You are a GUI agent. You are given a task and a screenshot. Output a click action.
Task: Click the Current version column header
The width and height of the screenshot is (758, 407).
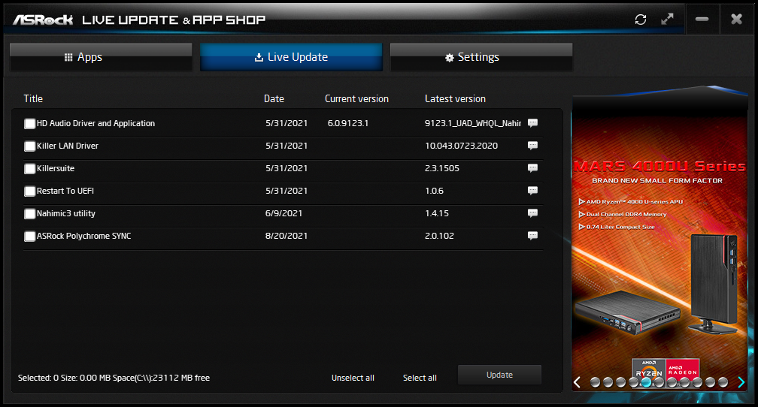click(x=356, y=98)
